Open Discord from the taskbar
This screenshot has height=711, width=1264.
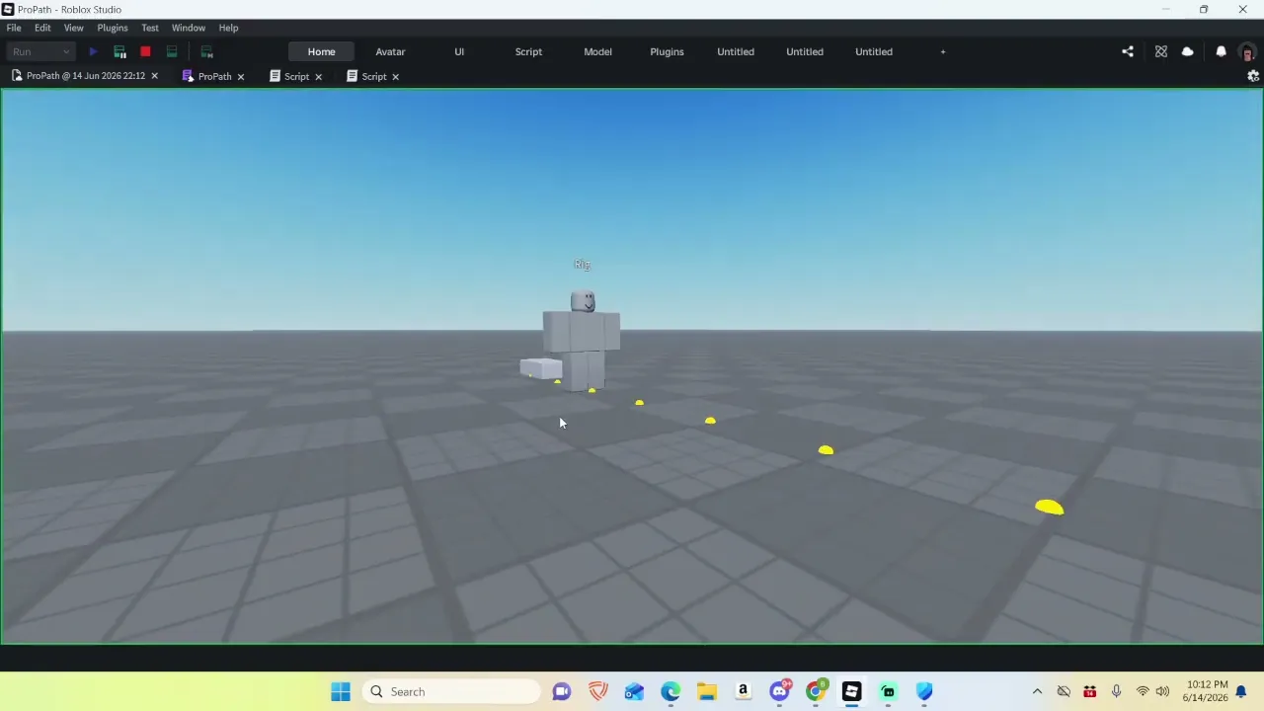pos(779,691)
